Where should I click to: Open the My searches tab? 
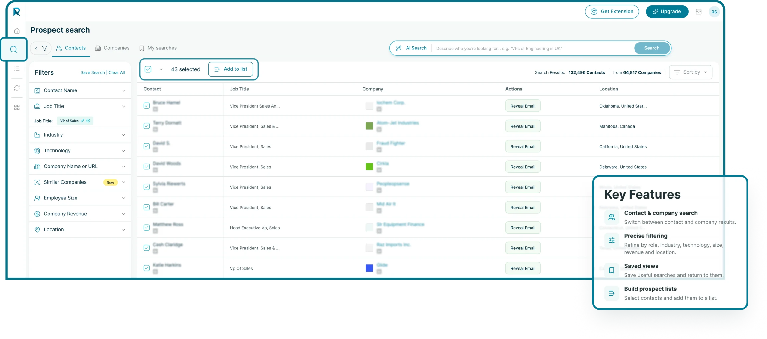[x=158, y=48]
